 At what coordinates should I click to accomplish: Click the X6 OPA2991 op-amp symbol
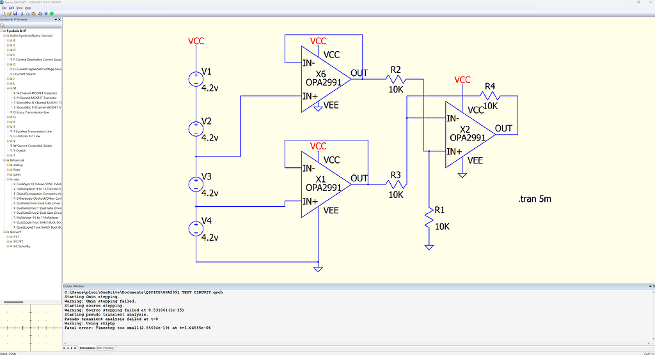tap(326, 79)
